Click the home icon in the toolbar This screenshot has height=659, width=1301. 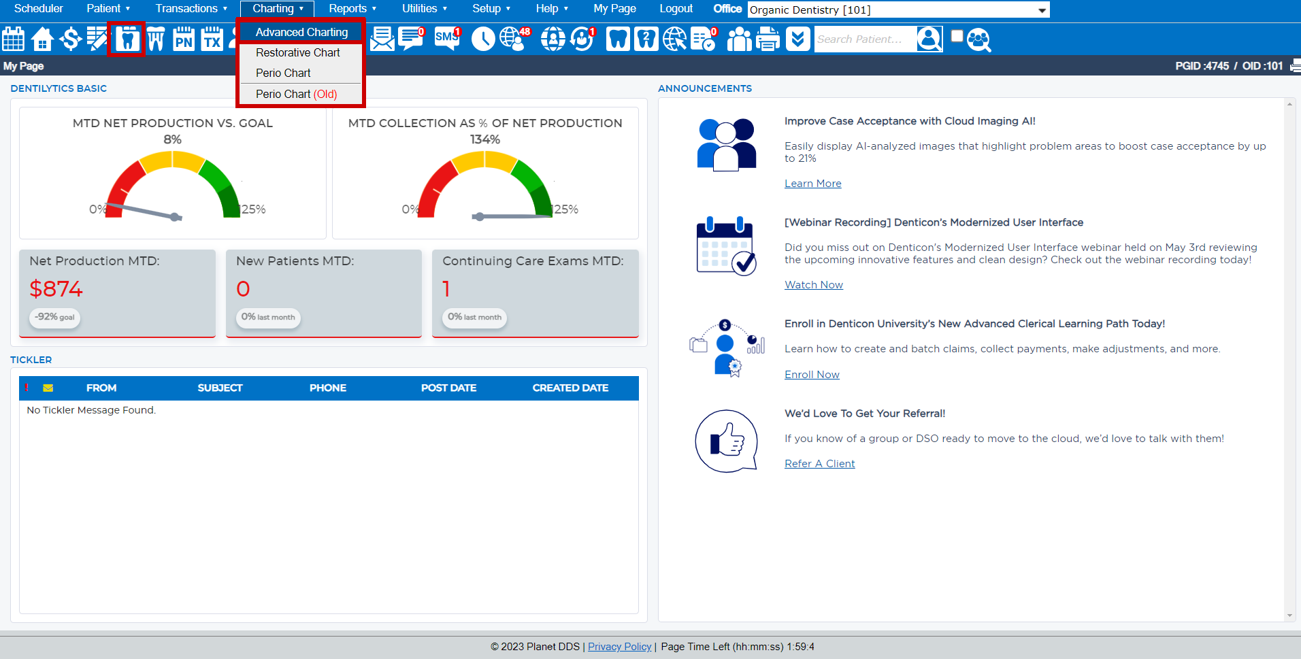[x=42, y=39]
